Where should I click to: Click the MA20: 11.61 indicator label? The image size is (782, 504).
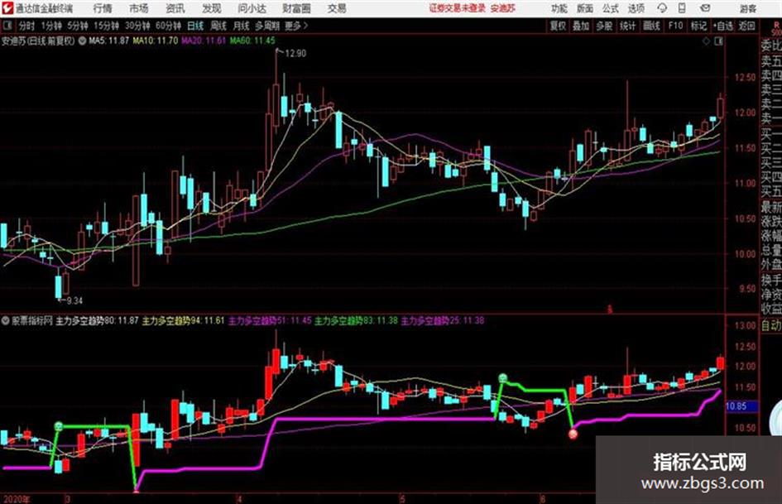tap(204, 41)
